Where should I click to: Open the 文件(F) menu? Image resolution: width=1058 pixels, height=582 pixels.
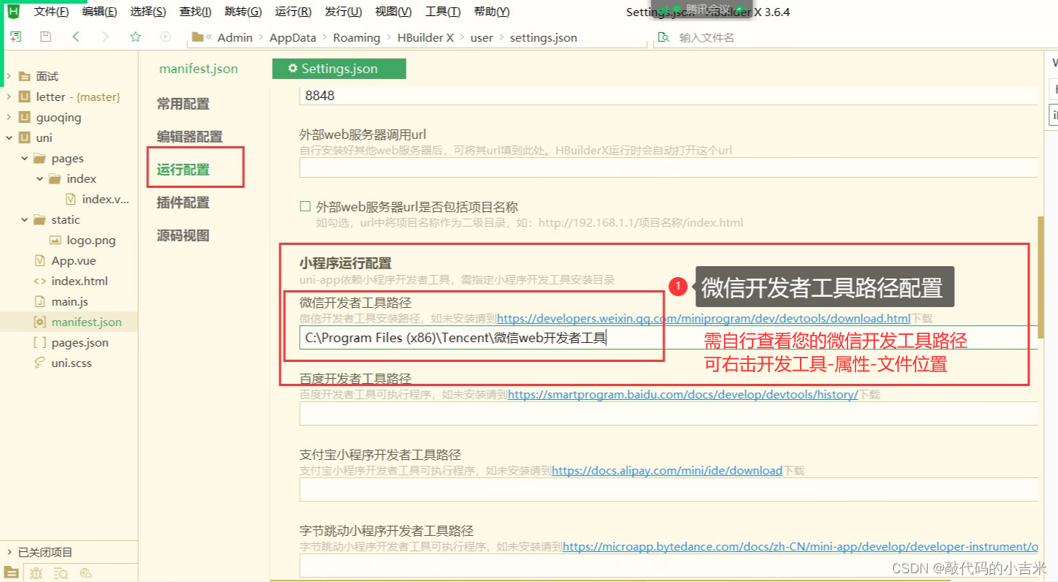pyautogui.click(x=51, y=12)
